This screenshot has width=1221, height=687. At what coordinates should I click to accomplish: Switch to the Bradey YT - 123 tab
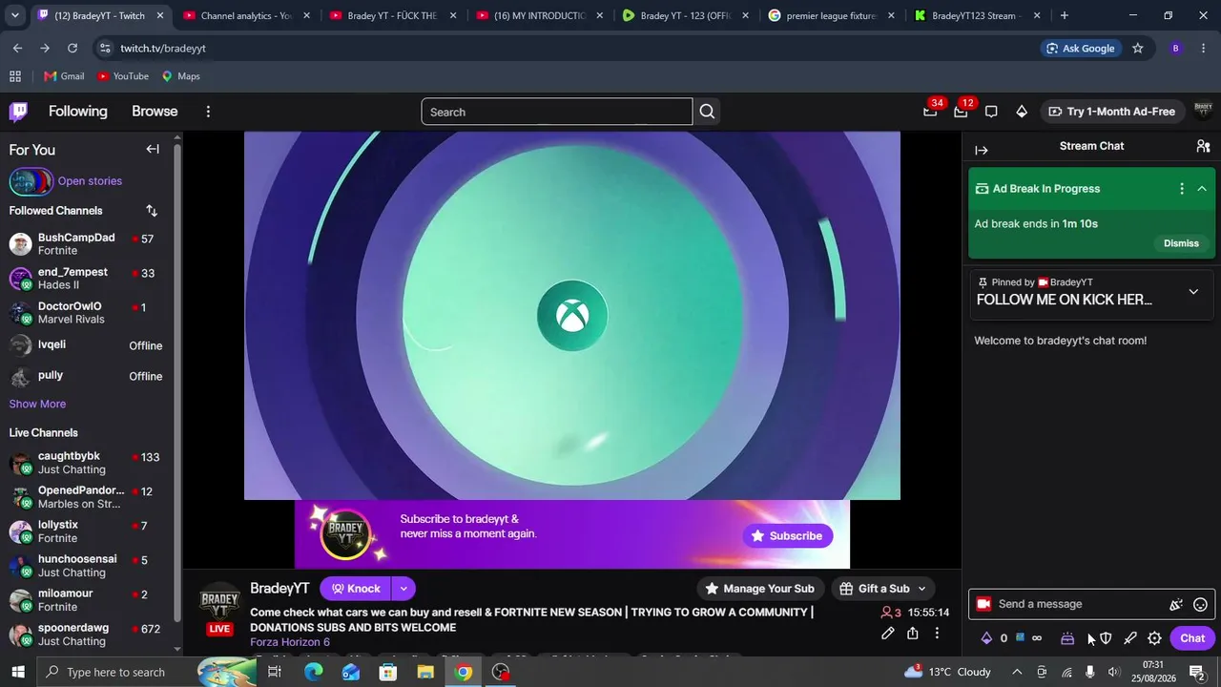(x=685, y=15)
